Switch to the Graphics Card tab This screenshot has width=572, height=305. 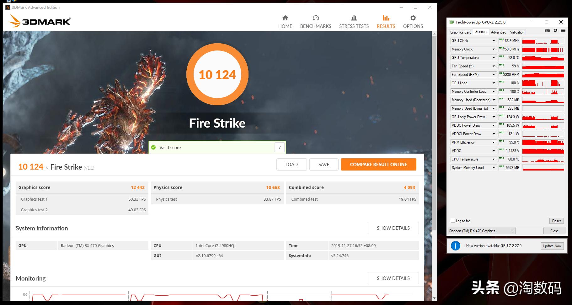(461, 32)
